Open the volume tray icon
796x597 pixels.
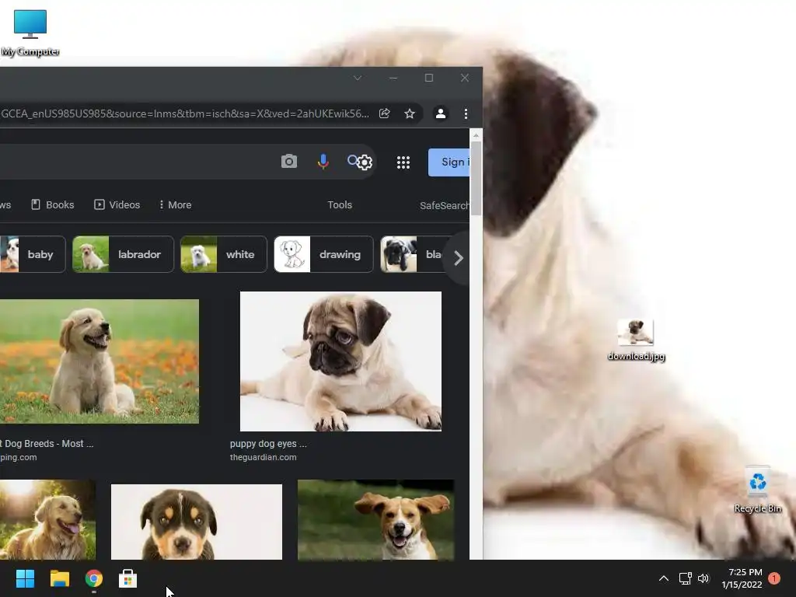pos(703,578)
